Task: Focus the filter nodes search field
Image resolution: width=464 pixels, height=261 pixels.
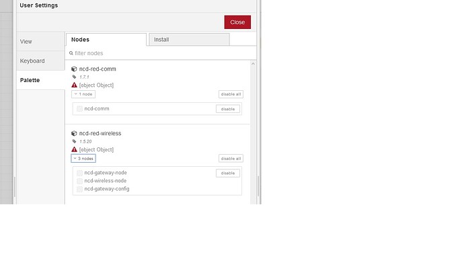Action: [x=161, y=53]
